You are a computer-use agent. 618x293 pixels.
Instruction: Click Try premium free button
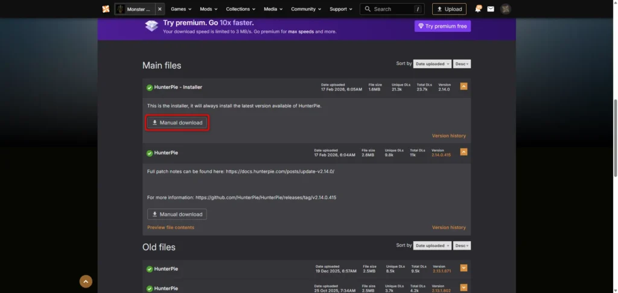coord(442,26)
